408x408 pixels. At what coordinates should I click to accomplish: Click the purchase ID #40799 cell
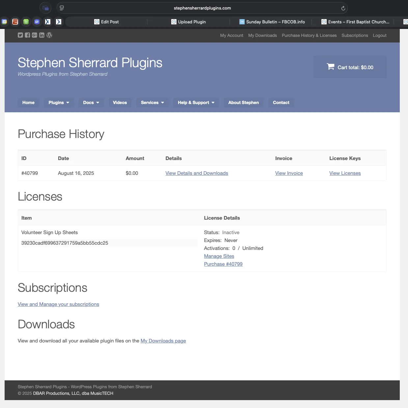click(30, 173)
